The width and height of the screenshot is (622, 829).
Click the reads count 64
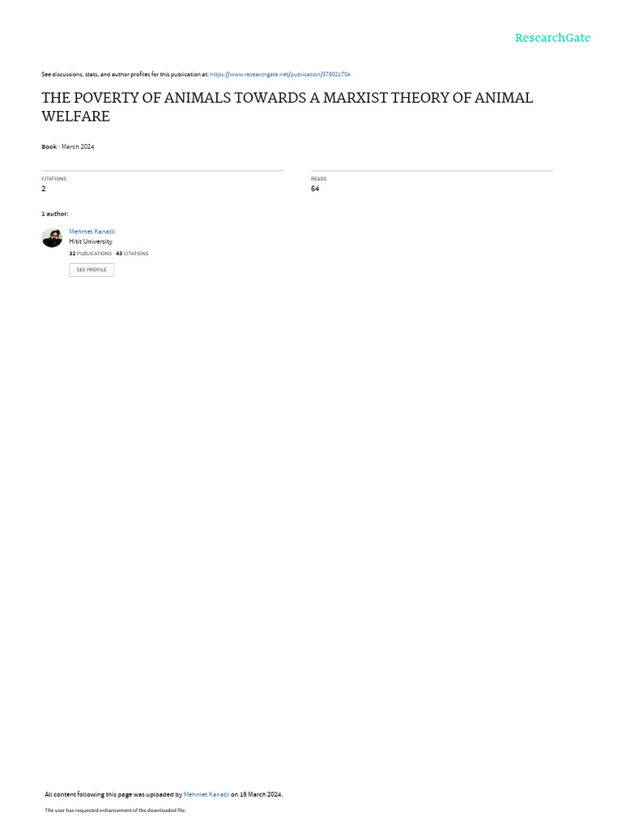click(315, 189)
